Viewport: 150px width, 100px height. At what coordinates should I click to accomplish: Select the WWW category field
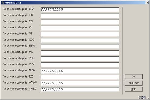(x=80, y=83)
